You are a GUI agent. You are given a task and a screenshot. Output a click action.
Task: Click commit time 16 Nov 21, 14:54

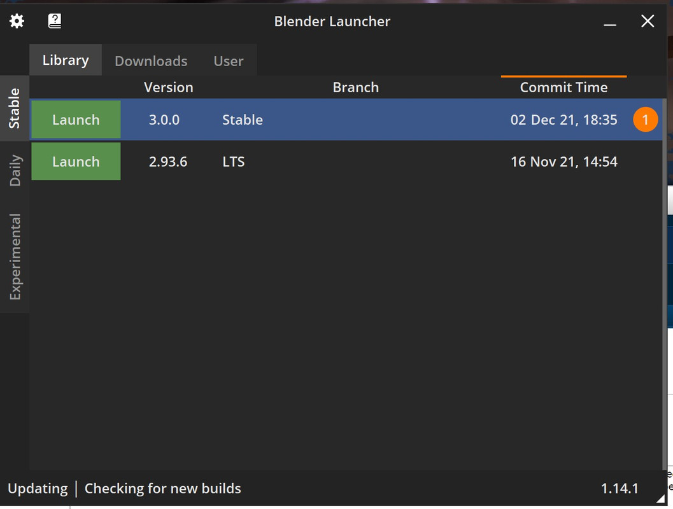click(563, 162)
